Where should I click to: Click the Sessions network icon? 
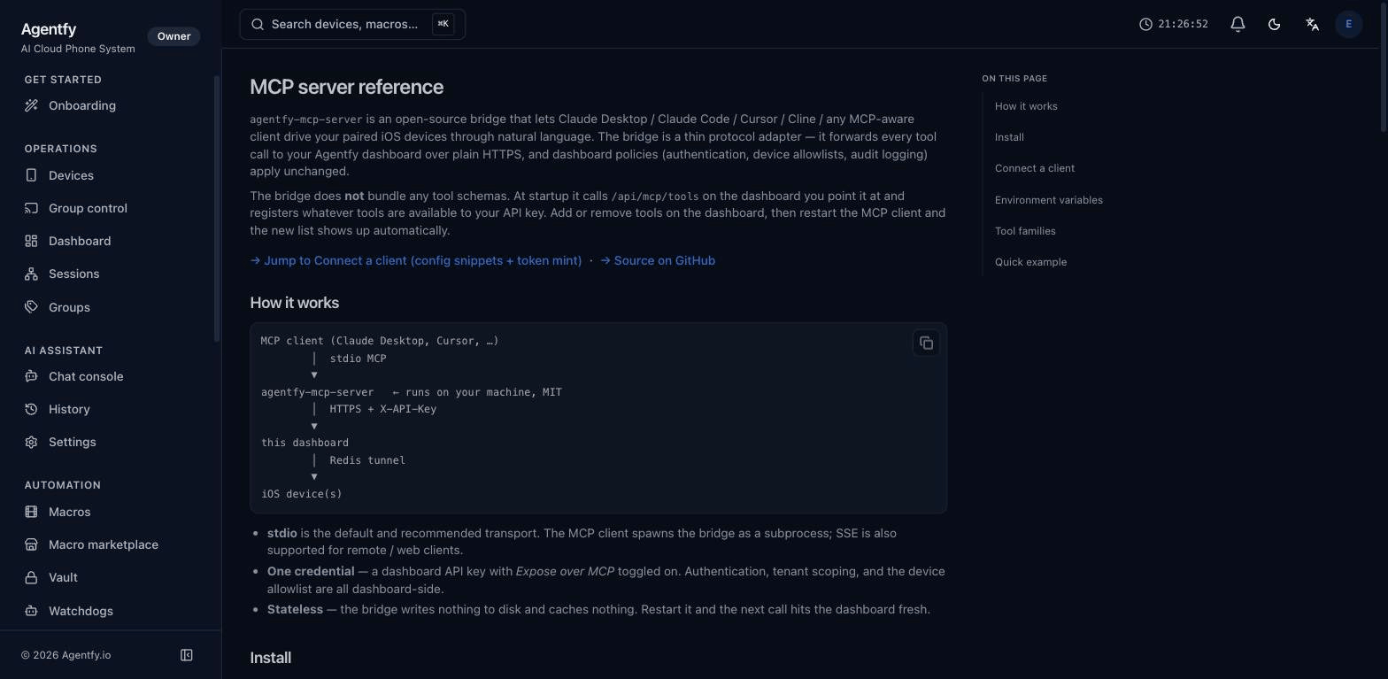point(31,274)
